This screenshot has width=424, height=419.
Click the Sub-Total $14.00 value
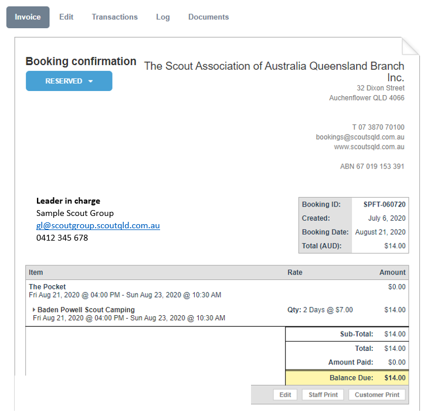click(395, 334)
